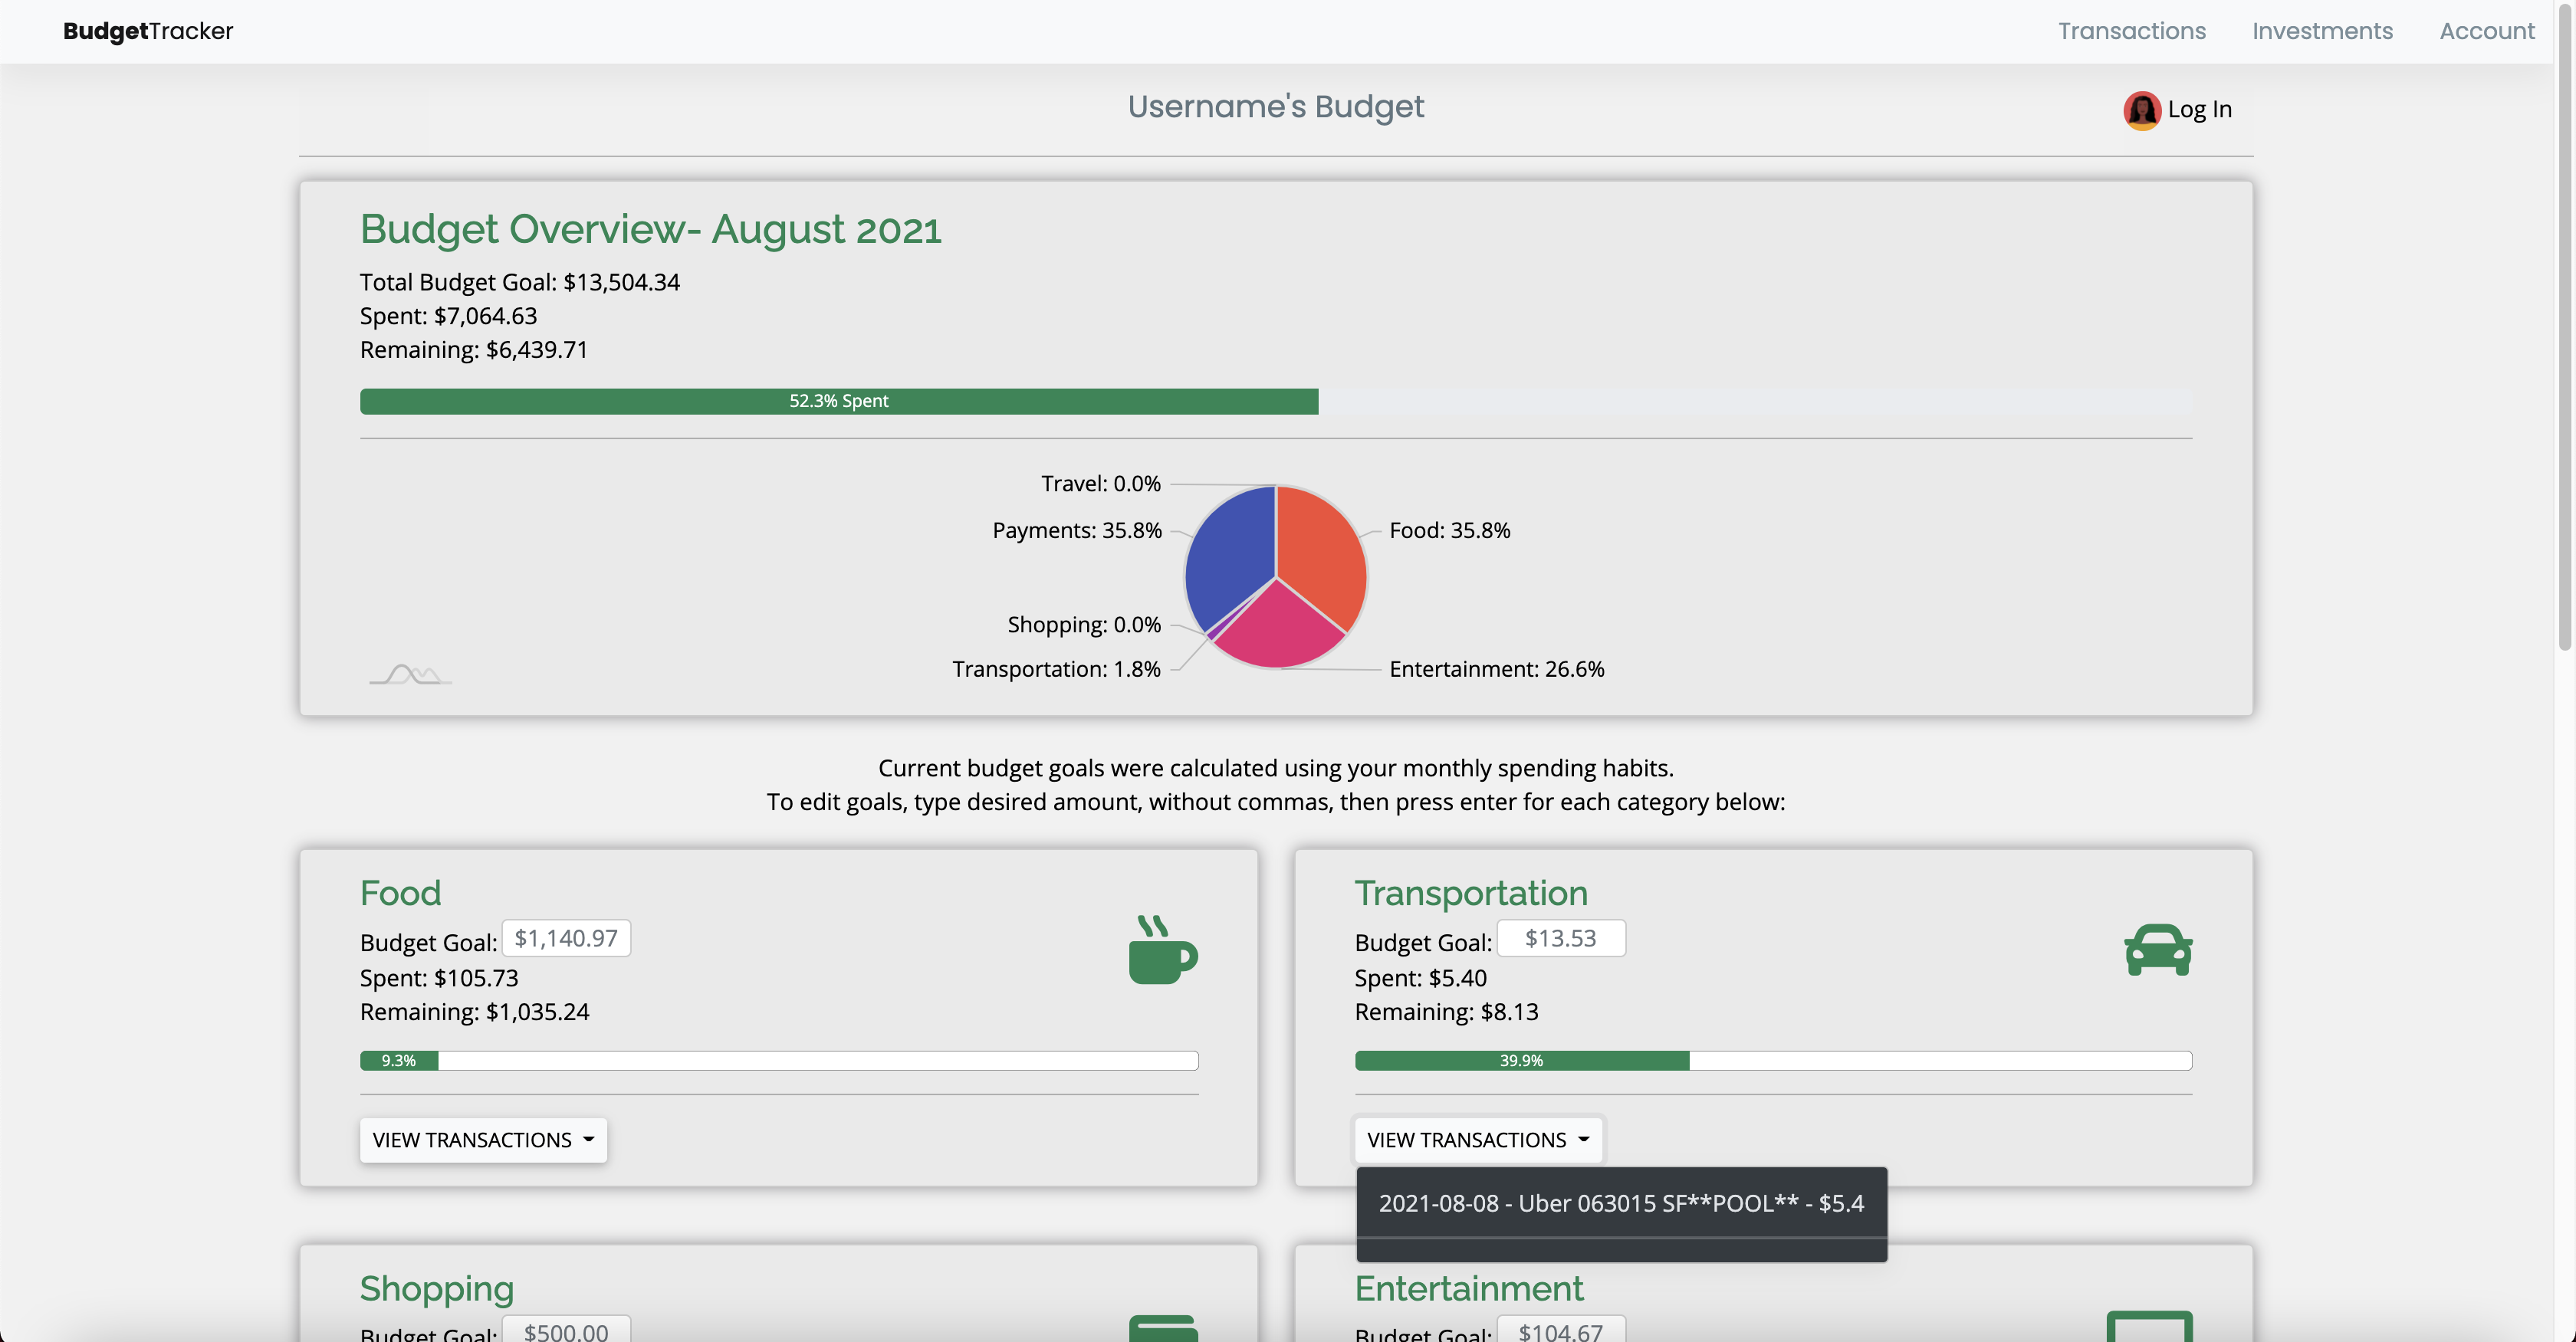This screenshot has height=1342, width=2576.
Task: Click the user avatar beside Log In
Action: (2142, 110)
